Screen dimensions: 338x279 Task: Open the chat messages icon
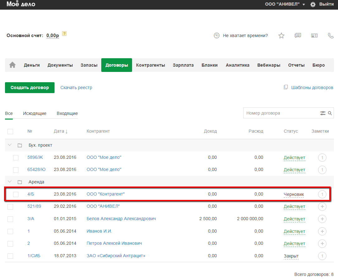(x=298, y=35)
